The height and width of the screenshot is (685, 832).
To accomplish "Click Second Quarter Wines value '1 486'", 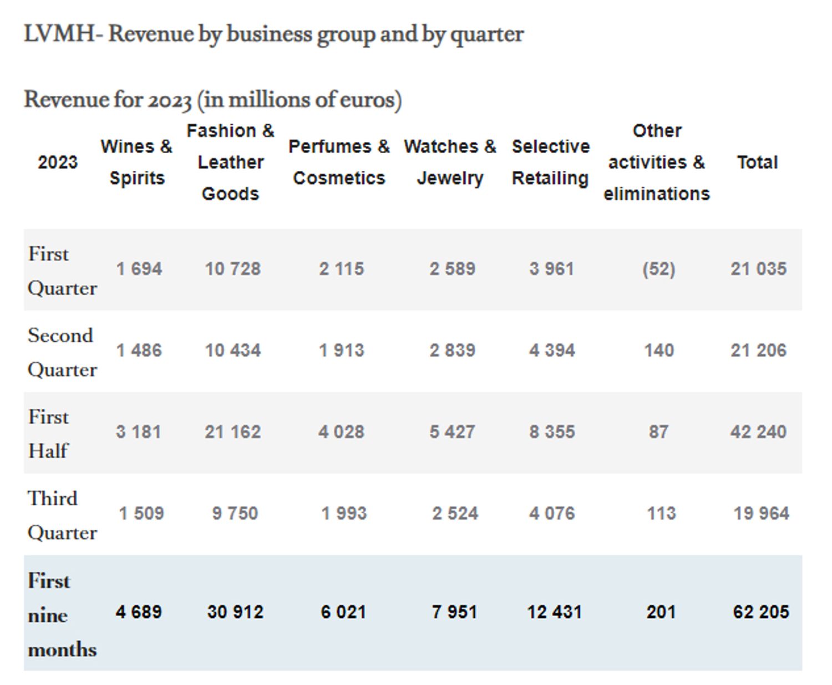I will [x=139, y=351].
